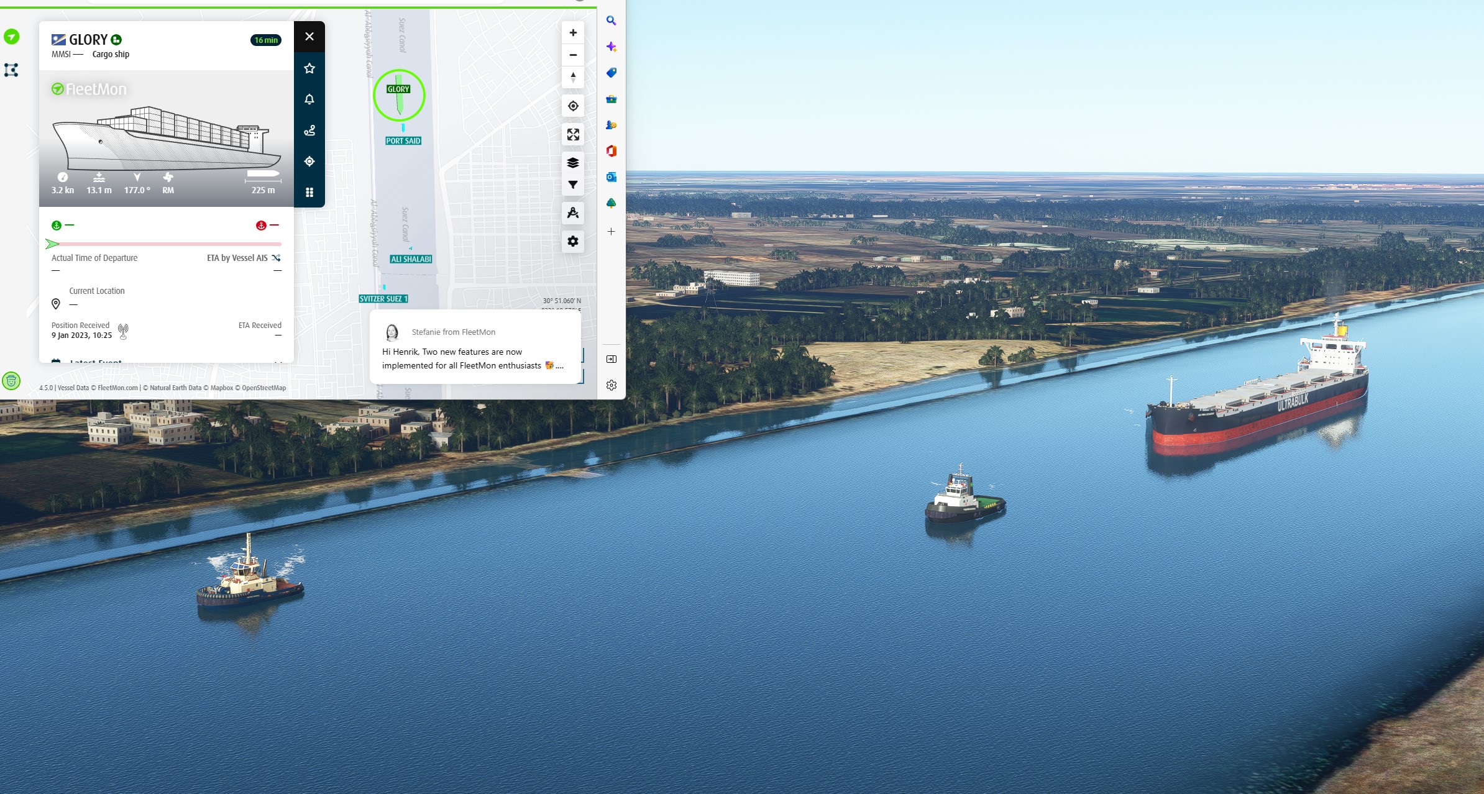
Task: Add GLORY to favorites with star icon
Action: pyautogui.click(x=309, y=68)
